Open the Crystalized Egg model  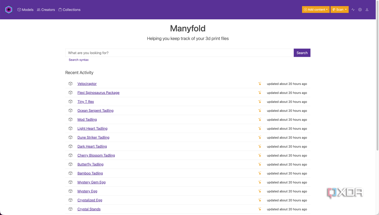[x=90, y=200]
